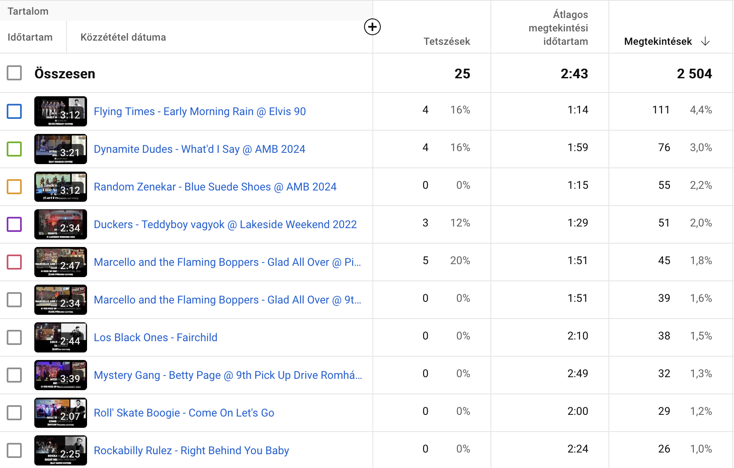Toggle the Összesen checkbox
This screenshot has height=468, width=734.
(14, 73)
